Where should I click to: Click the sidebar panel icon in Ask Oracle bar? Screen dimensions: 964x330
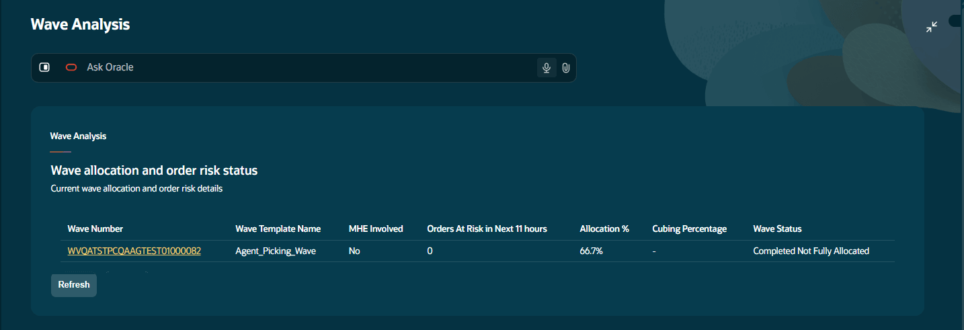[44, 67]
